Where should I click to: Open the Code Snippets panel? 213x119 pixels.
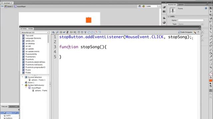185,32
